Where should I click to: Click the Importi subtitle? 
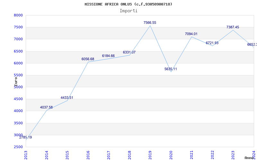(128, 11)
